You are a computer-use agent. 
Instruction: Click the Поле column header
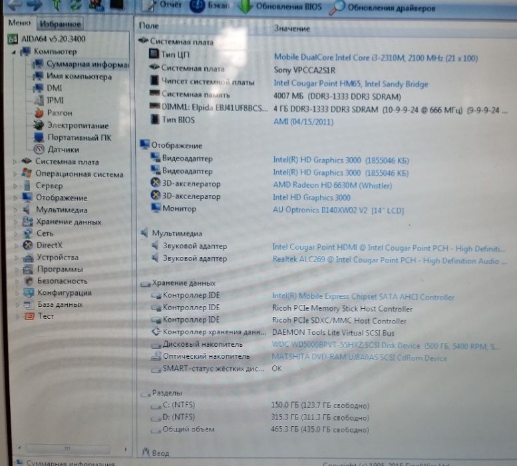click(x=148, y=26)
